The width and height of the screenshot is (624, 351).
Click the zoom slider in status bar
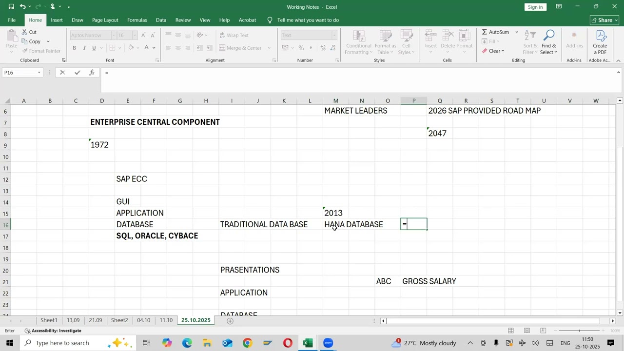580,331
